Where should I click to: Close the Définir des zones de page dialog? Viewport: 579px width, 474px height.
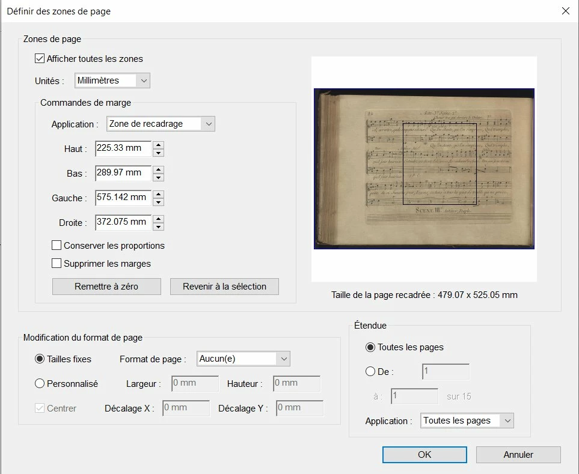click(x=565, y=11)
